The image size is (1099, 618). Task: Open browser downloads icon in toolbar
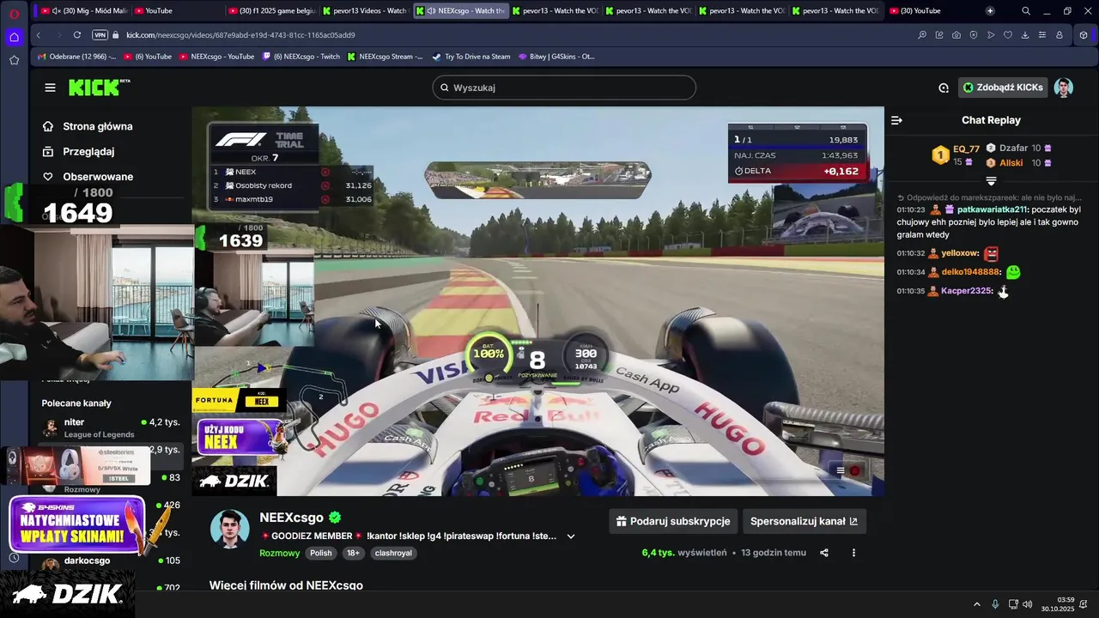[1025, 35]
